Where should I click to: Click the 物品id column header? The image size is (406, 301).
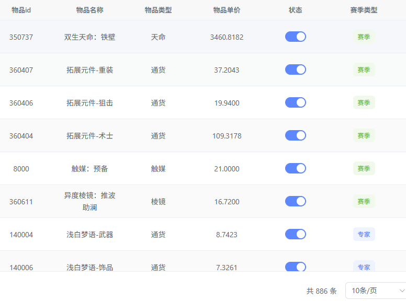(21, 10)
